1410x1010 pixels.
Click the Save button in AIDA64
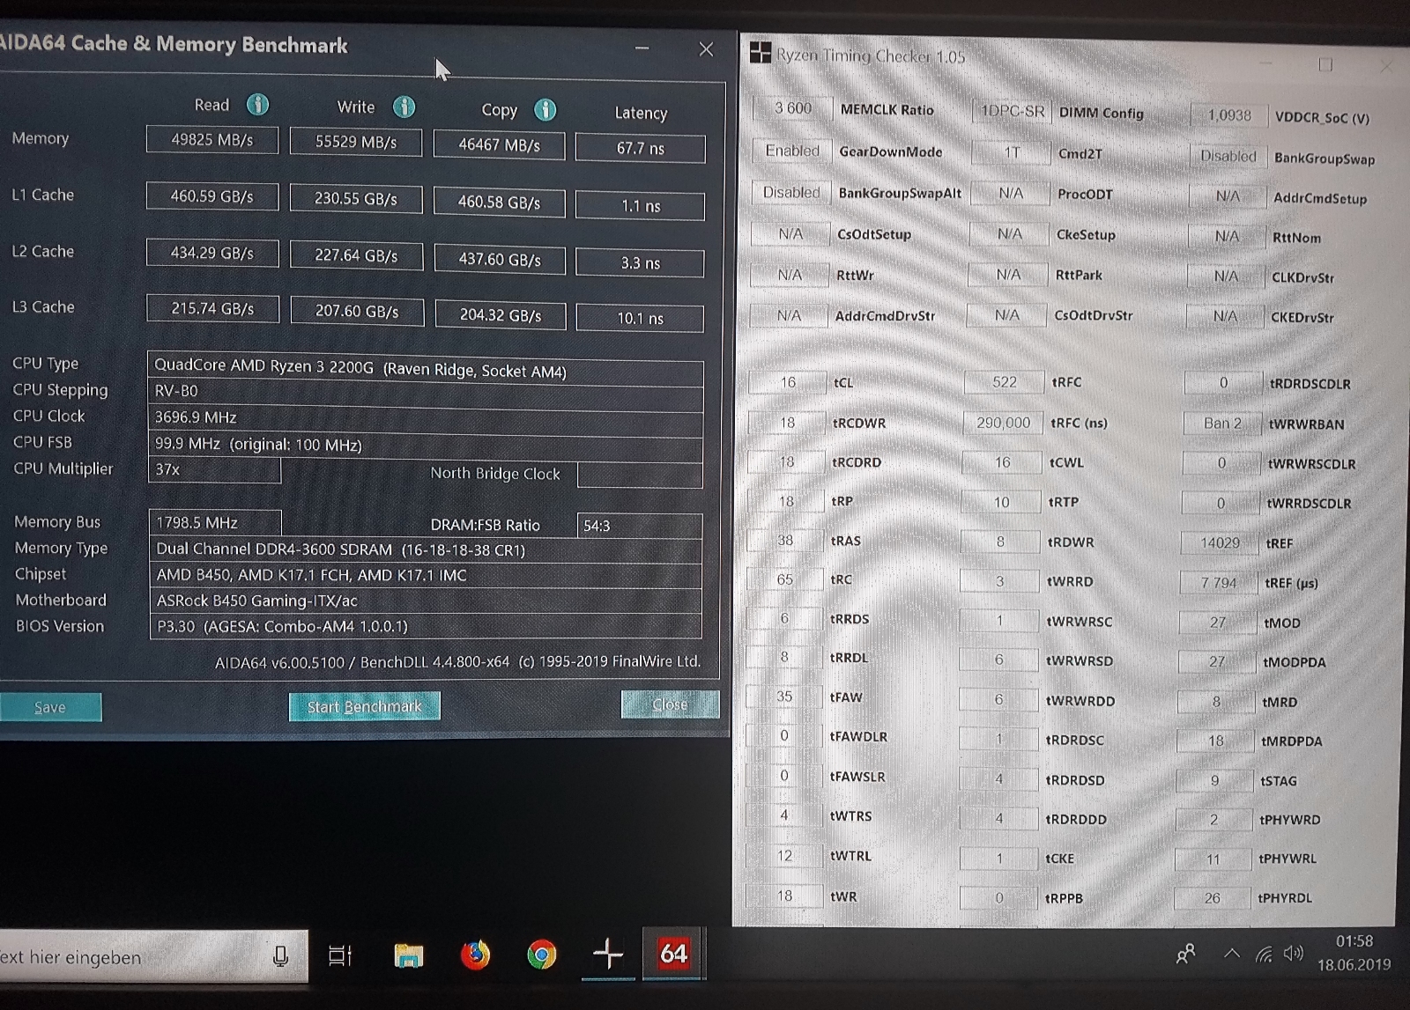click(x=50, y=707)
